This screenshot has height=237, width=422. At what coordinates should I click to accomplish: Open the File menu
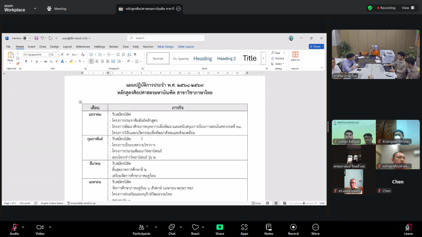(x=8, y=47)
